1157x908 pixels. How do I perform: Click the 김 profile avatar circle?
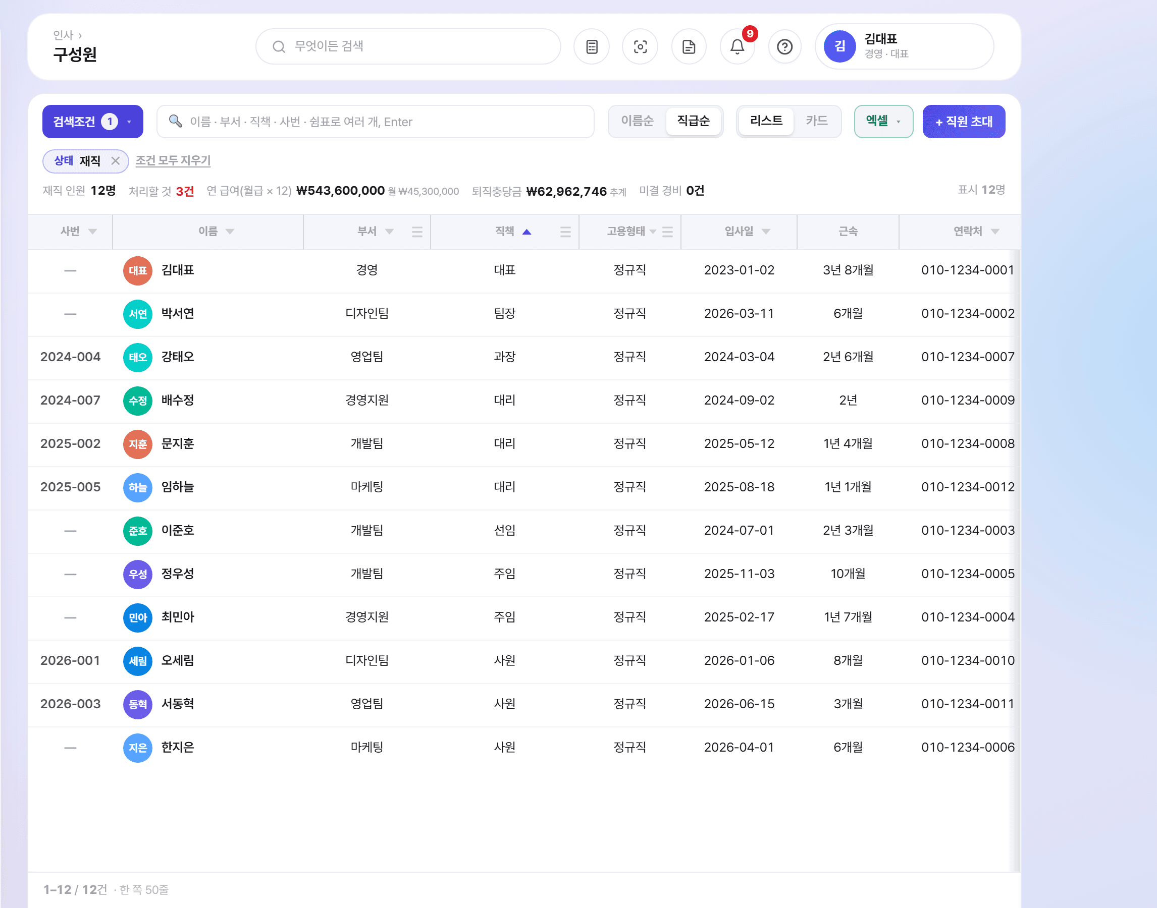coord(839,47)
